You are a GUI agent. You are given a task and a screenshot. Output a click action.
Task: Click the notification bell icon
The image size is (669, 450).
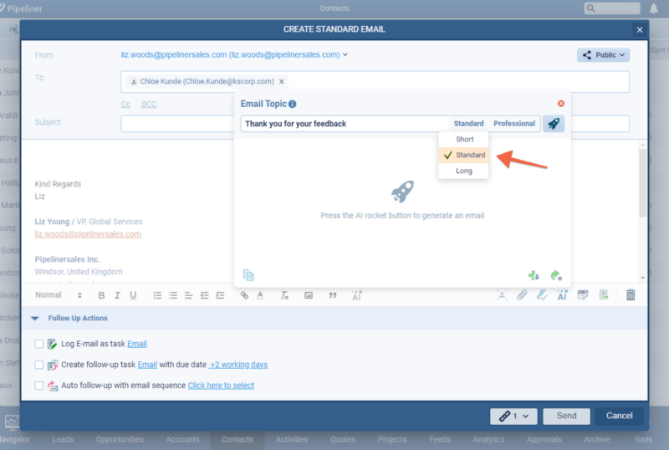point(653,9)
